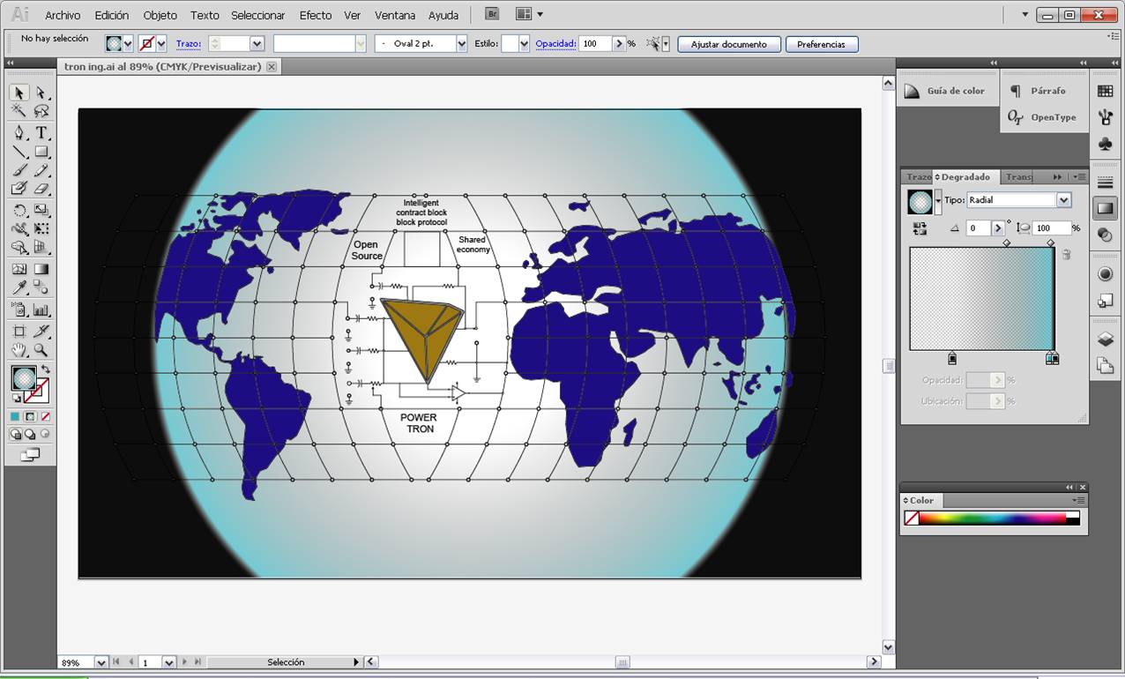Image resolution: width=1125 pixels, height=679 pixels.
Task: Select the Gradient tool in toolbox
Action: (x=41, y=270)
